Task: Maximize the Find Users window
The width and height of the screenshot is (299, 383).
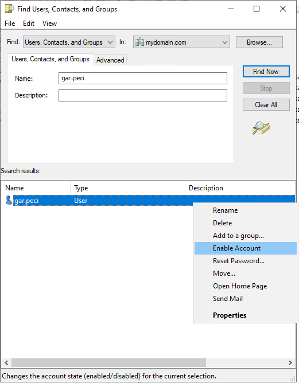Action: (x=257, y=9)
